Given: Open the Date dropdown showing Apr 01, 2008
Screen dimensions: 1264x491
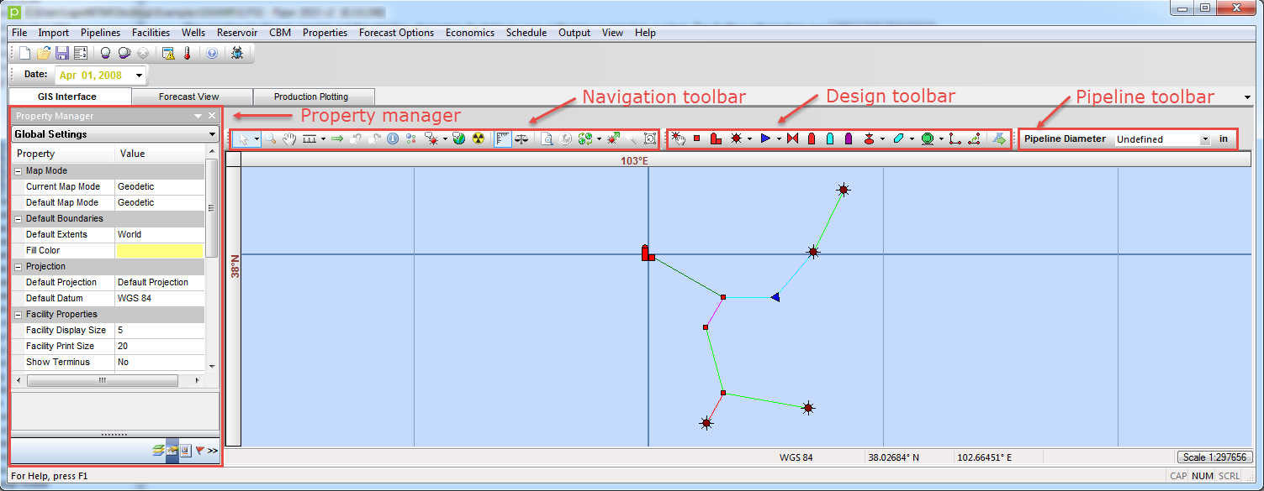Looking at the screenshot, I should (137, 75).
